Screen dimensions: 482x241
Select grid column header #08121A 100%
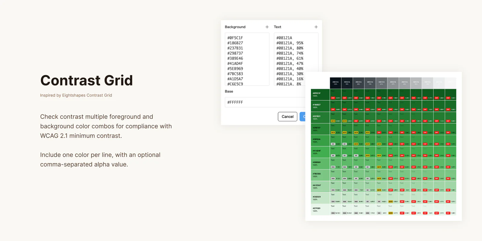pos(336,83)
